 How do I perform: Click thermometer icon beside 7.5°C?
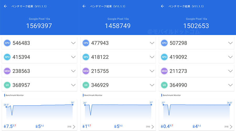(x=5, y=127)
